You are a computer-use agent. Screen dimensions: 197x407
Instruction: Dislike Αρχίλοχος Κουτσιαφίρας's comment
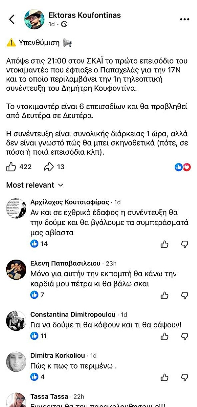[185, 244]
